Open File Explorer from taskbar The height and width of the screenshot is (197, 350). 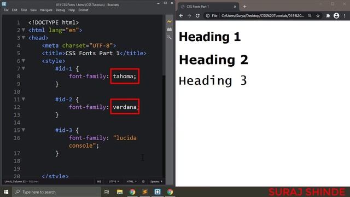(120, 192)
